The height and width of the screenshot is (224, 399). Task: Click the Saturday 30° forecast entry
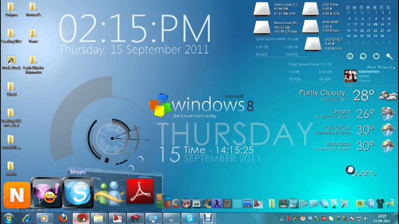[355, 146]
